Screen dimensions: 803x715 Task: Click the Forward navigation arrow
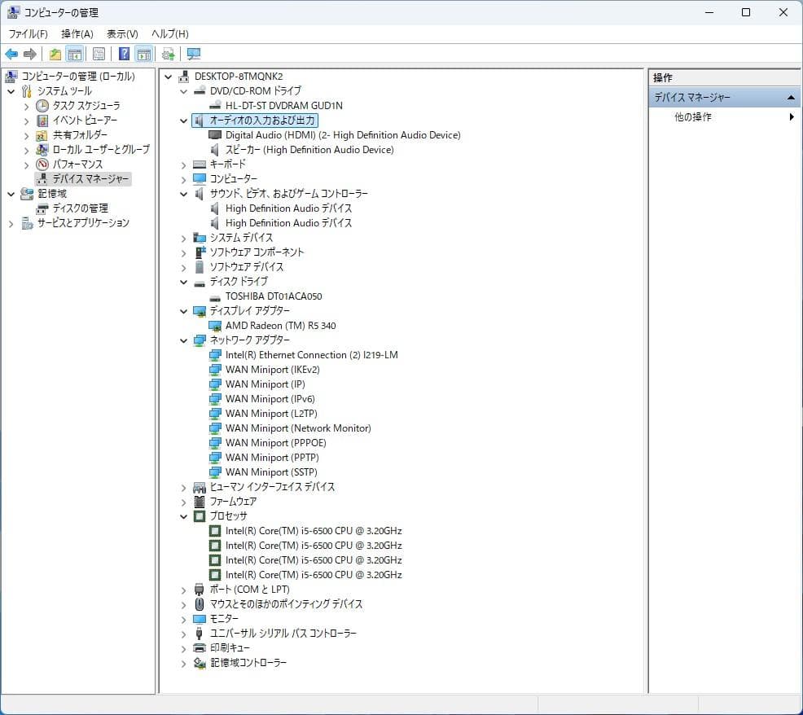(29, 54)
